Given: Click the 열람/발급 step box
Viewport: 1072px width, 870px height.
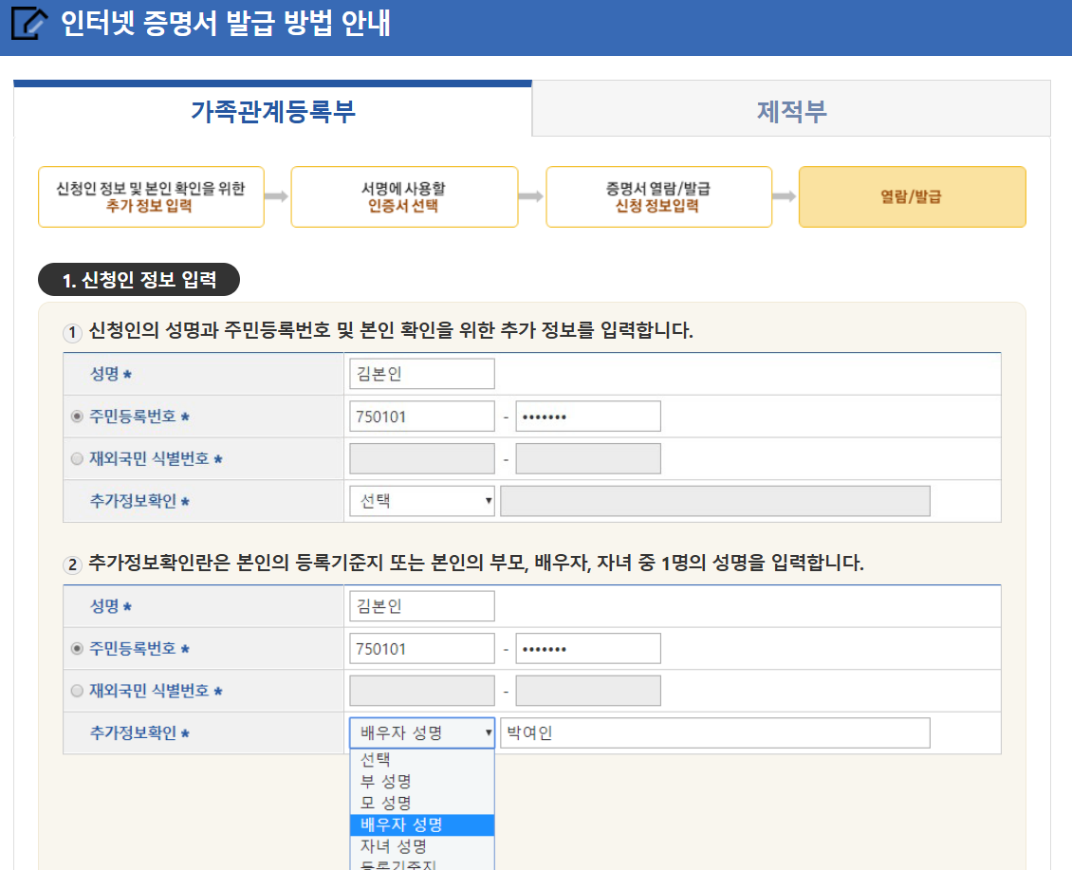Looking at the screenshot, I should (x=914, y=196).
